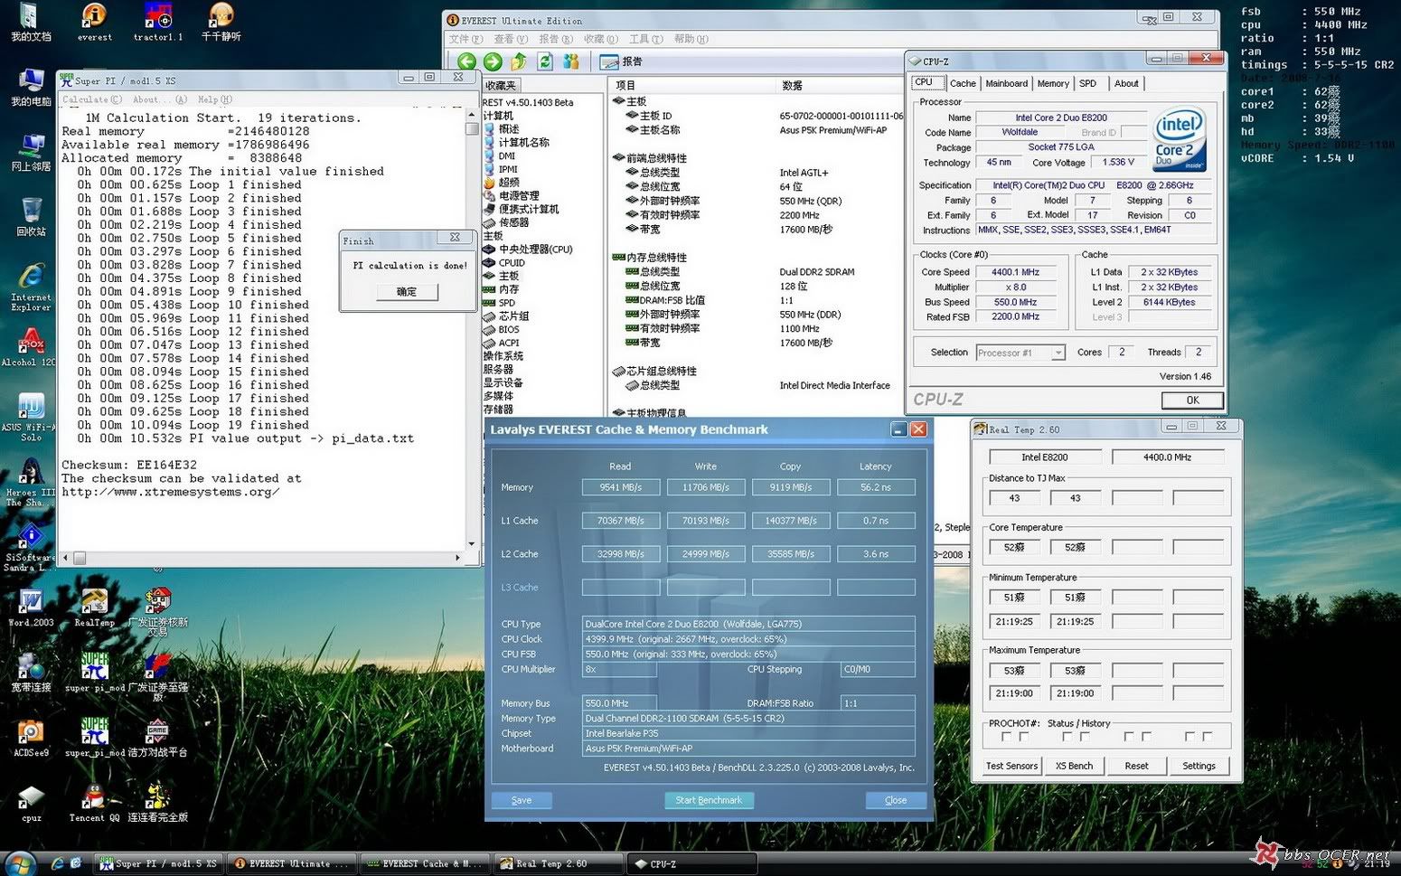
Task: Open Super PI Calculate menu
Action: click(92, 99)
